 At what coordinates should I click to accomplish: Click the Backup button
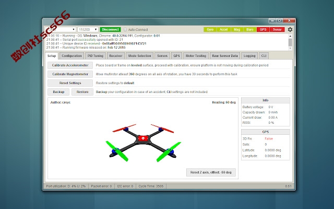tap(58, 92)
